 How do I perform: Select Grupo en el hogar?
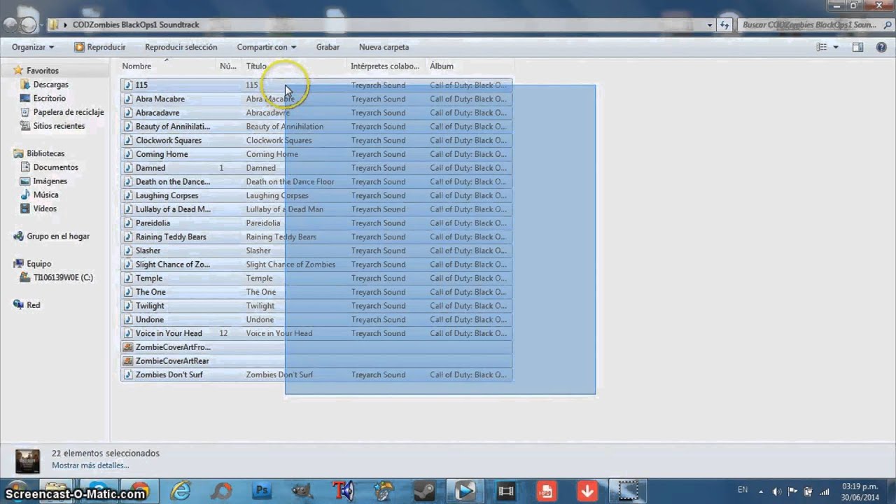[57, 237]
